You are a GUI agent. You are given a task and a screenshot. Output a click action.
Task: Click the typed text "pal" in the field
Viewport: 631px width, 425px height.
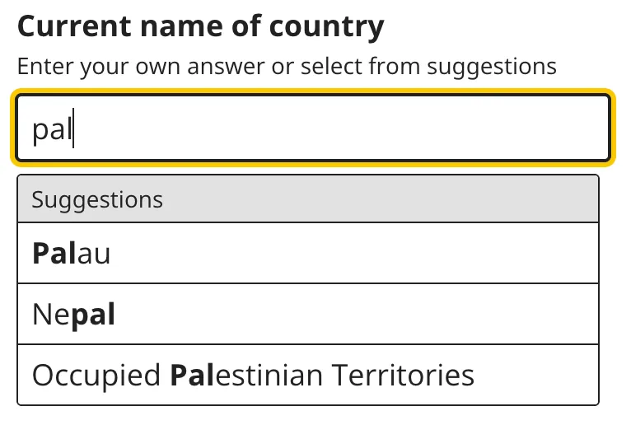(51, 129)
